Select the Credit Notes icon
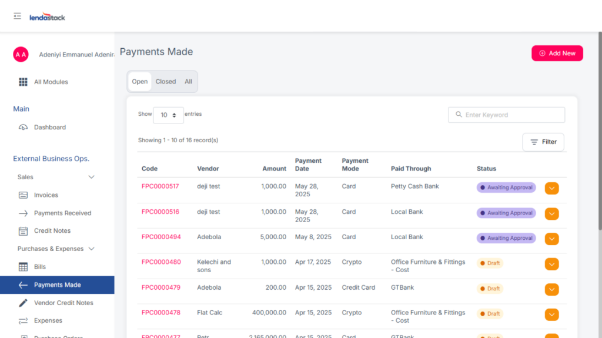 (x=23, y=231)
